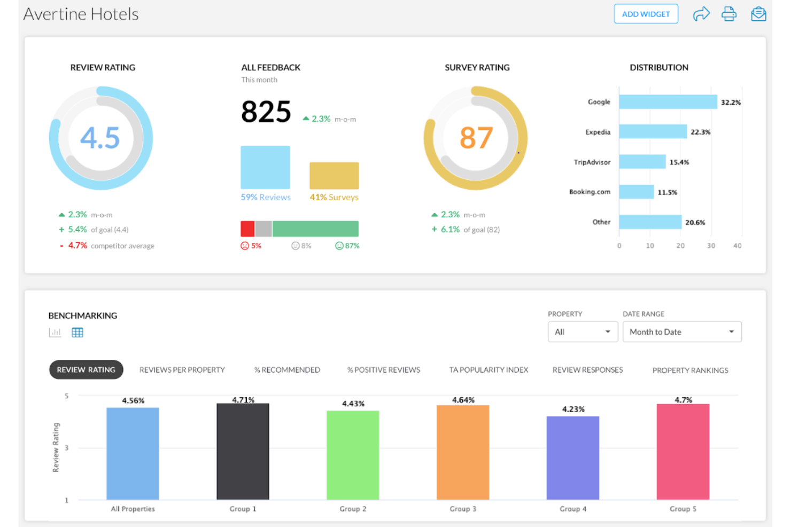Click the 59% Reviews link in All Feedback
Image resolution: width=791 pixels, height=527 pixels.
click(266, 197)
